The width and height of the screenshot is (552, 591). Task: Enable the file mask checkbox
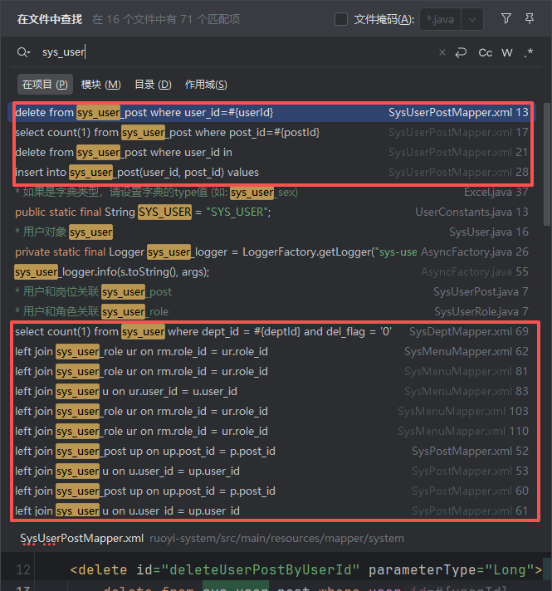pos(341,19)
